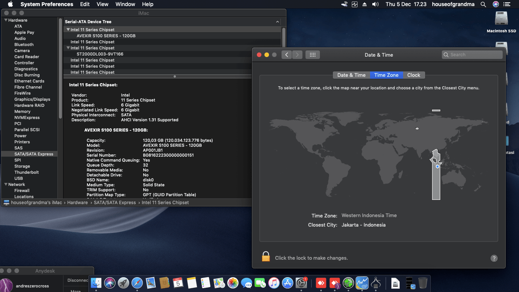Open Photos app in the dock
The height and width of the screenshot is (292, 519).
233,283
